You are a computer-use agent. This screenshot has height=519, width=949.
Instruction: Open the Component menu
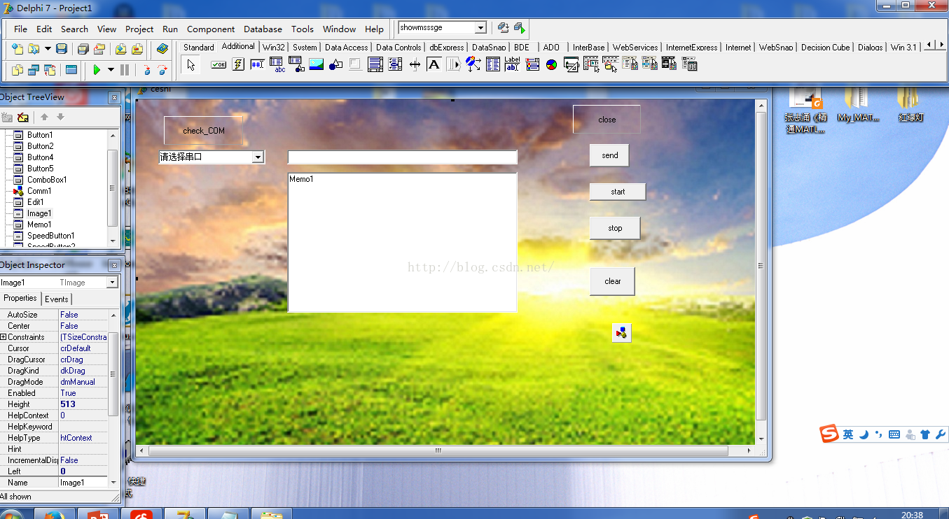[211, 29]
